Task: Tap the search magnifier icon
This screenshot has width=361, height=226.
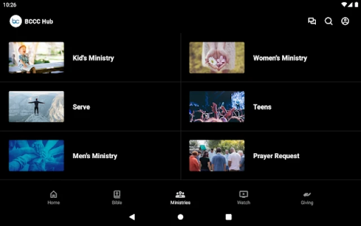Action: (x=328, y=21)
